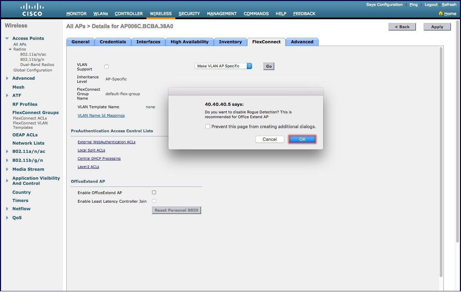Screen dimensions: 461x292
Task: Switch to the Interfaces tab
Action: coord(148,42)
